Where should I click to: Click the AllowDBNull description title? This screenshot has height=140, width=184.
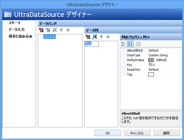point(131,114)
